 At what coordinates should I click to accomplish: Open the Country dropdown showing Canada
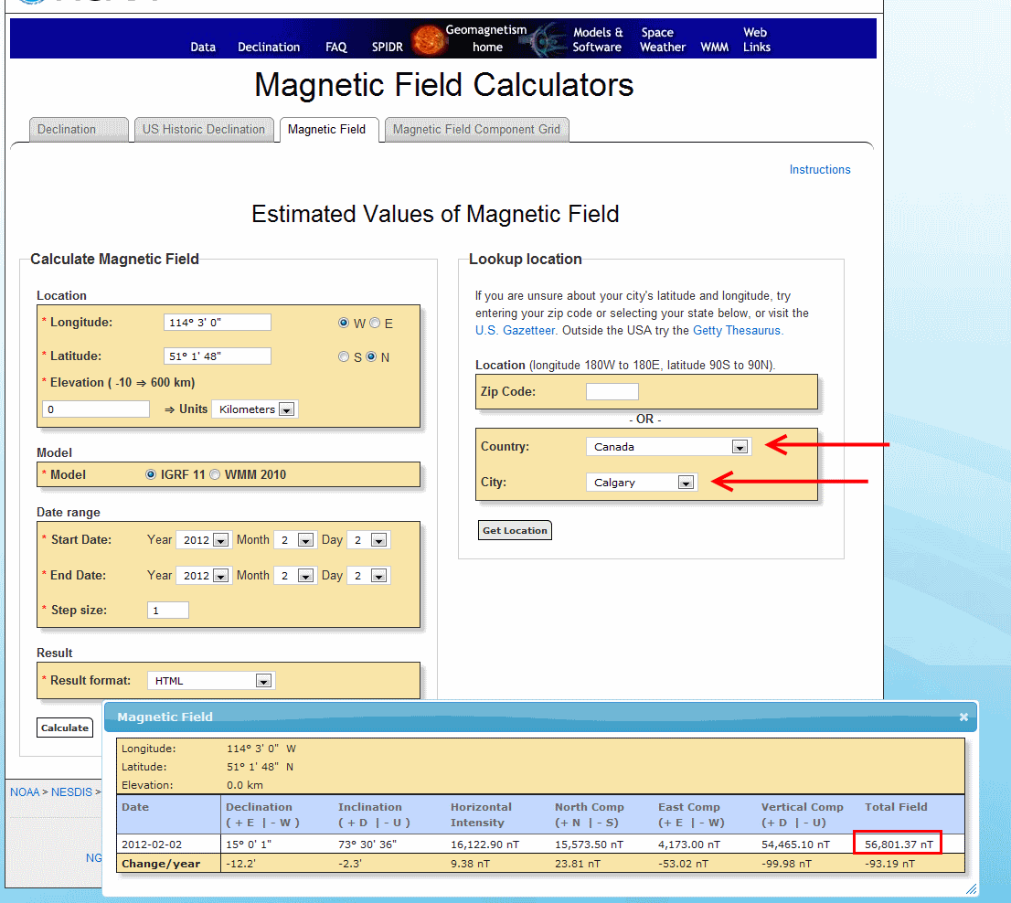pyautogui.click(x=668, y=447)
